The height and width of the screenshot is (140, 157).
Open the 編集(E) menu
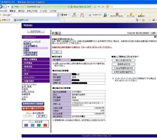[x=13, y=11]
